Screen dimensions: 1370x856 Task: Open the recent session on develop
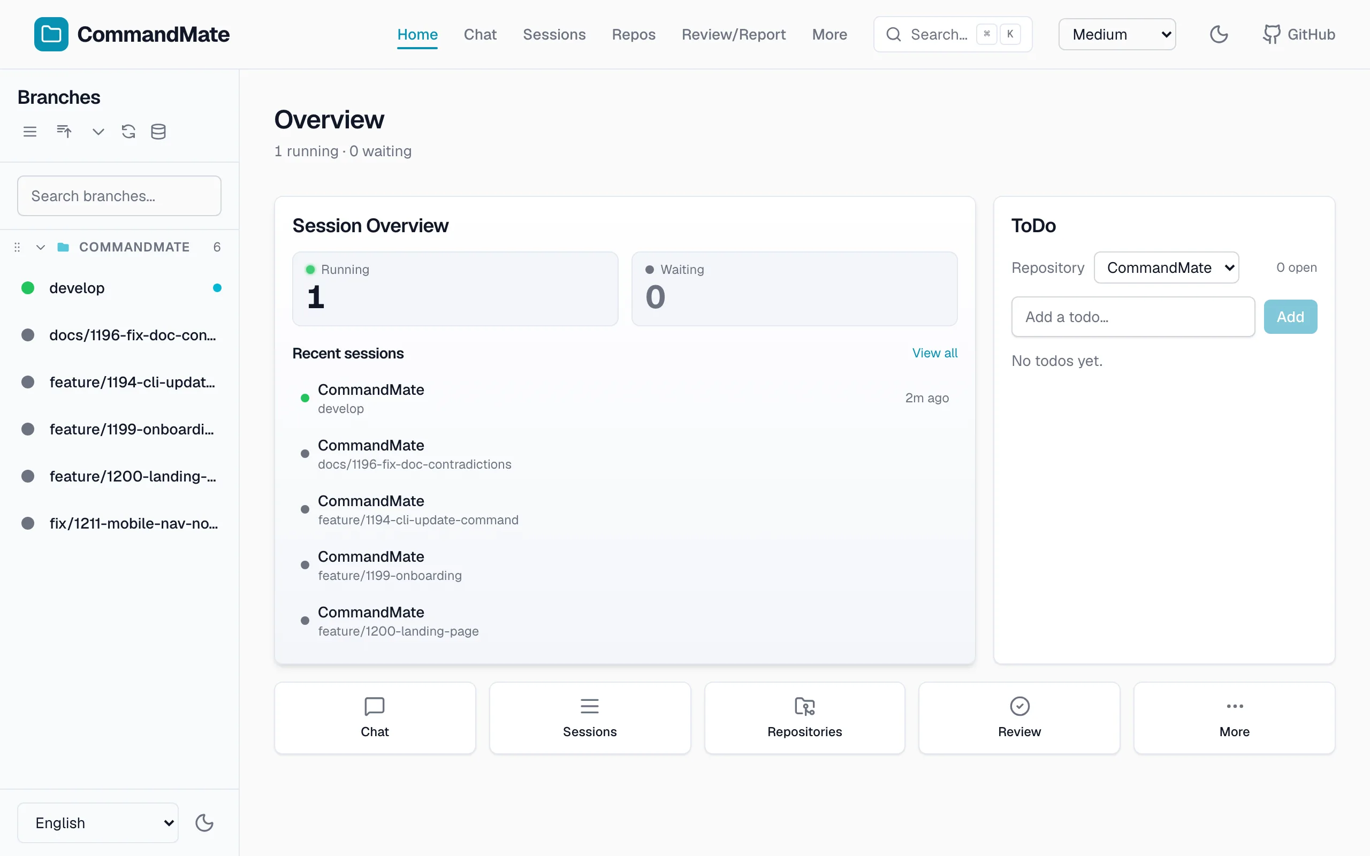625,399
